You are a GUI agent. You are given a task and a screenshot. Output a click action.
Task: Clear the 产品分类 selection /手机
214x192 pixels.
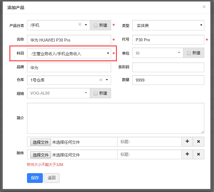point(80,24)
